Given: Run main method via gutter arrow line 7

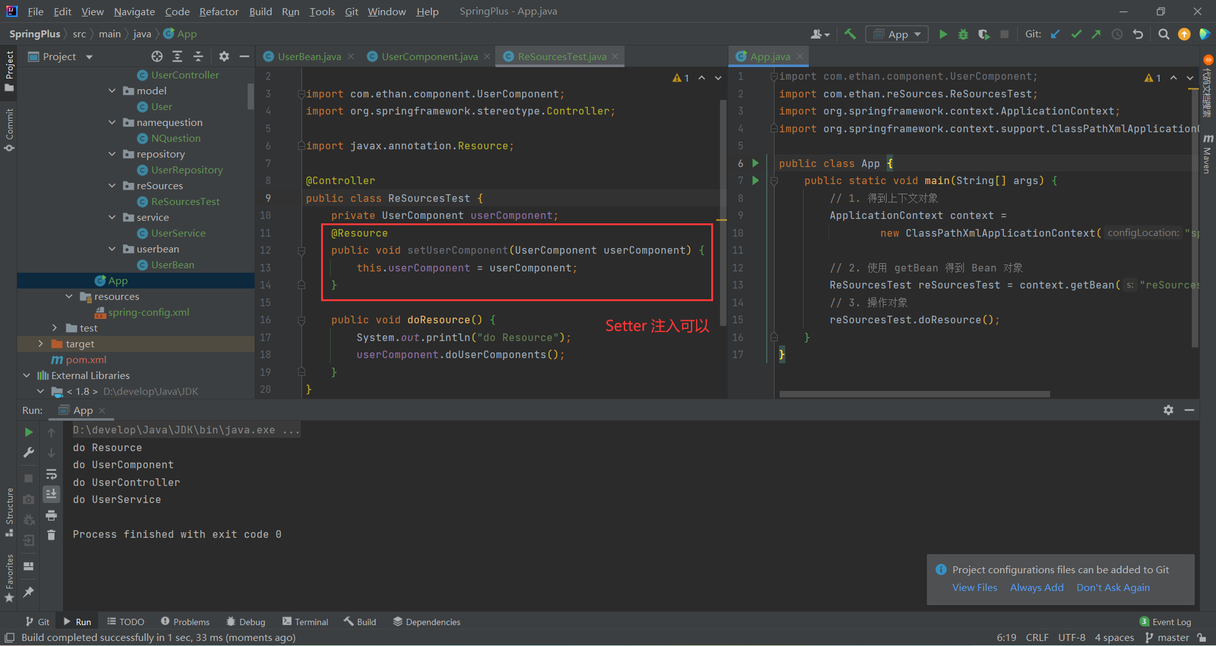Looking at the screenshot, I should pyautogui.click(x=756, y=180).
